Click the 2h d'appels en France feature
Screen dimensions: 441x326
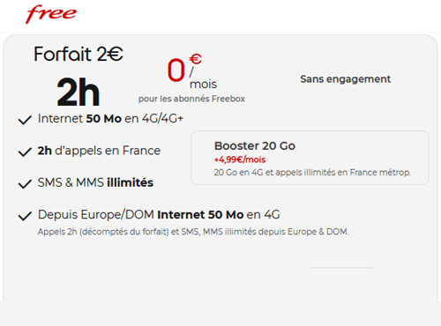99,151
